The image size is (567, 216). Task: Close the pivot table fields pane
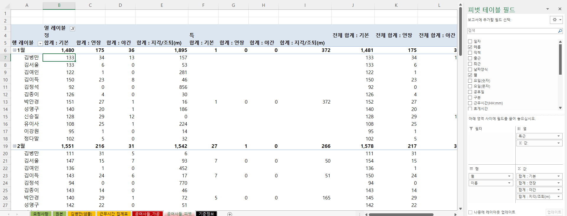coord(560,9)
